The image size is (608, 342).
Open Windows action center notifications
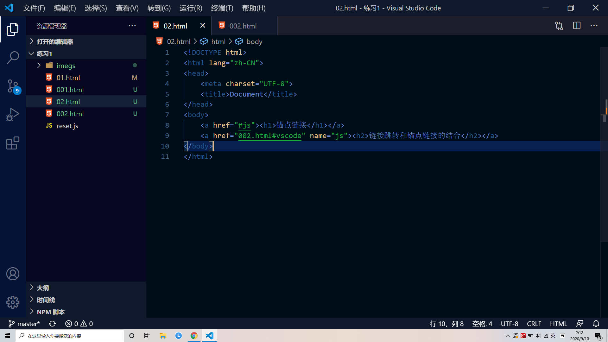point(598,336)
